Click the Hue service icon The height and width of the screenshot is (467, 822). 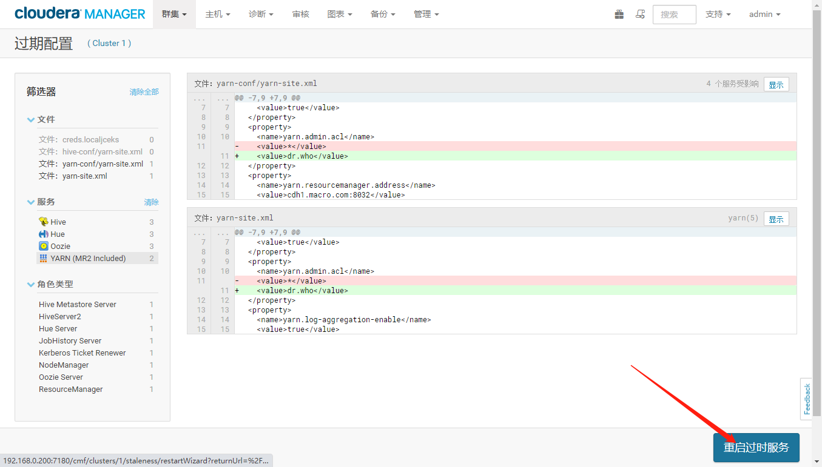pyautogui.click(x=43, y=234)
